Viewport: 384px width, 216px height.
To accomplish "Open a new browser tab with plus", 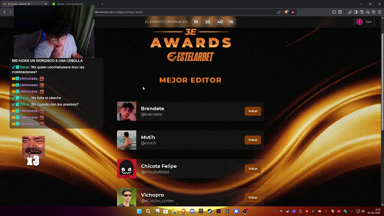I will click(x=102, y=4).
